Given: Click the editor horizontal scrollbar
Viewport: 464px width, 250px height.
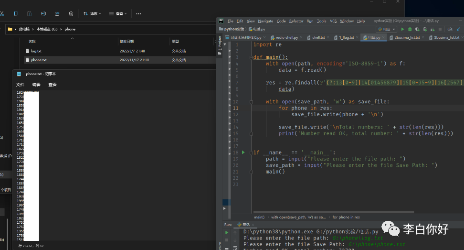Looking at the screenshot, I should [x=334, y=212].
